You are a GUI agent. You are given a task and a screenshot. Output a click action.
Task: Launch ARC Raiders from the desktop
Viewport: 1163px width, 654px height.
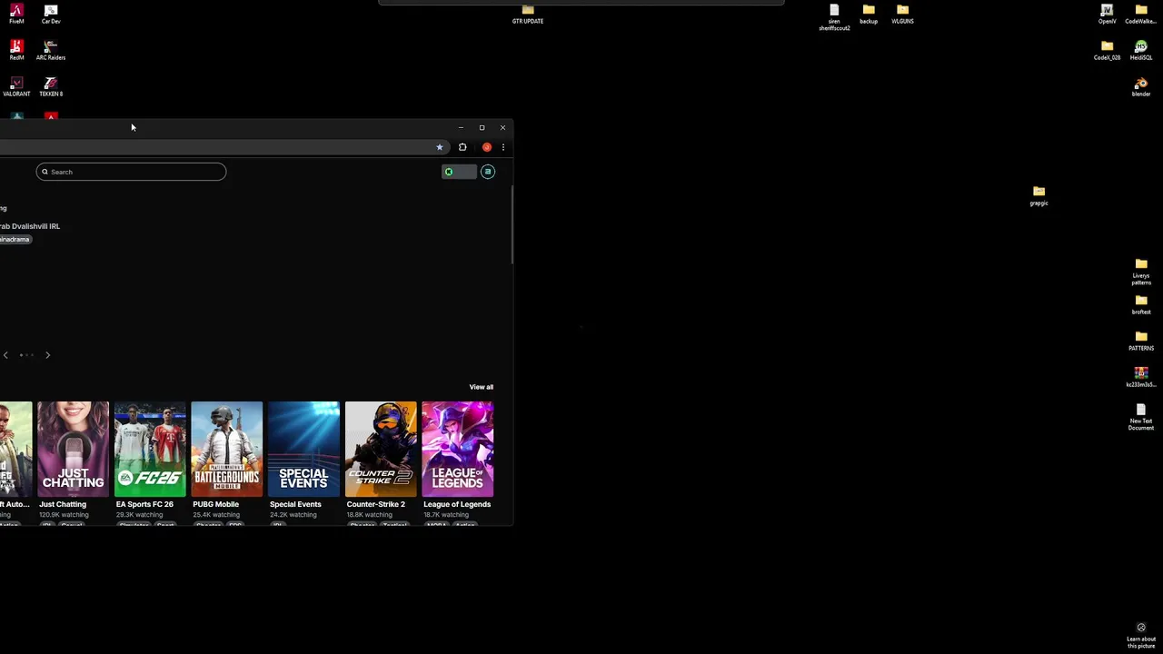pyautogui.click(x=51, y=50)
